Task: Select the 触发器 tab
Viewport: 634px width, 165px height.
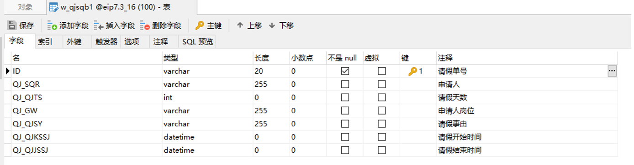Action: tap(106, 42)
